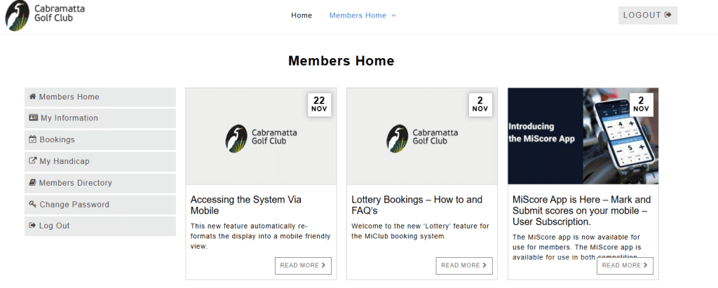Click the home icon beside Members Home
718x288 pixels.
[x=32, y=97]
